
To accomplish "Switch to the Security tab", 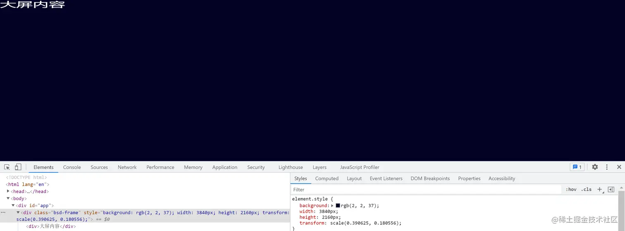I will click(x=256, y=167).
